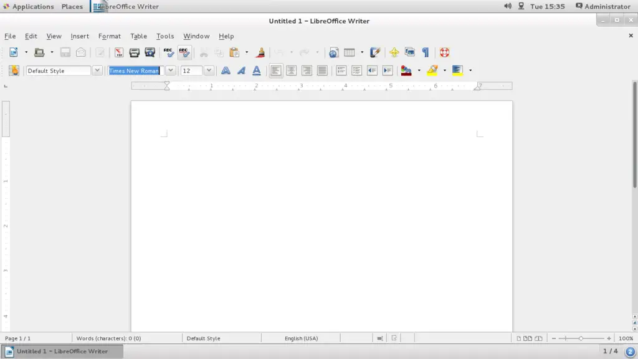Toggle formatting marks with the pilcrow icon
The image size is (638, 359).
tap(426, 52)
